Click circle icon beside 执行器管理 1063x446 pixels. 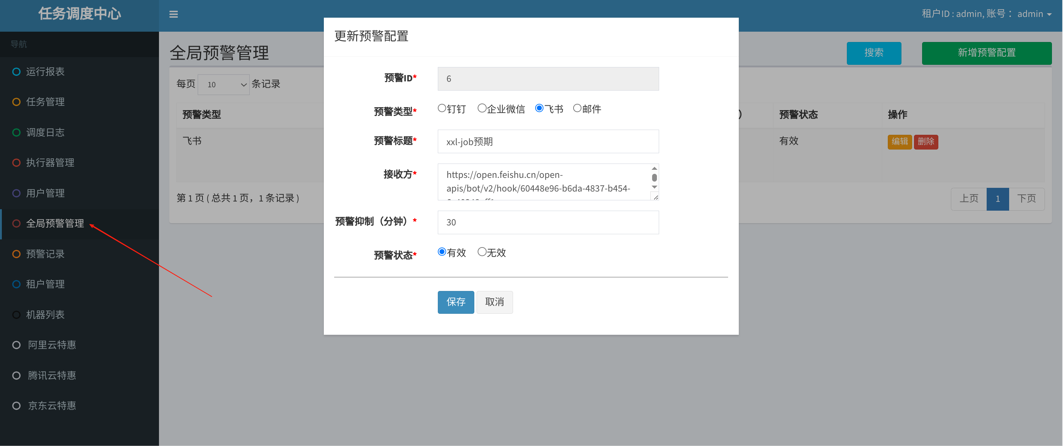[16, 162]
